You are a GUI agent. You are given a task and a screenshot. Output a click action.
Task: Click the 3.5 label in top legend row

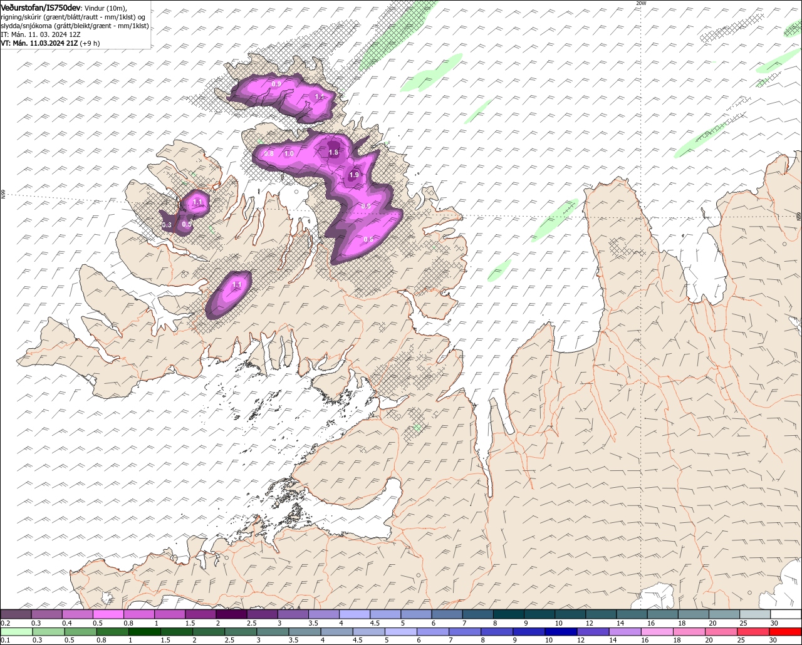pyautogui.click(x=312, y=623)
